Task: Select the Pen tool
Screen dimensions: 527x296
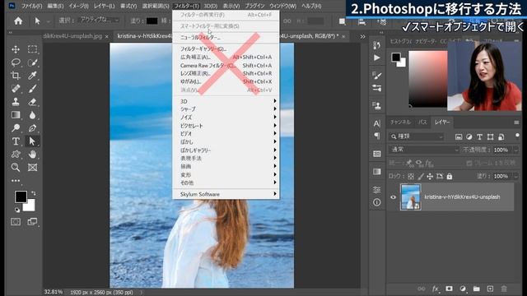Action: pos(33,128)
